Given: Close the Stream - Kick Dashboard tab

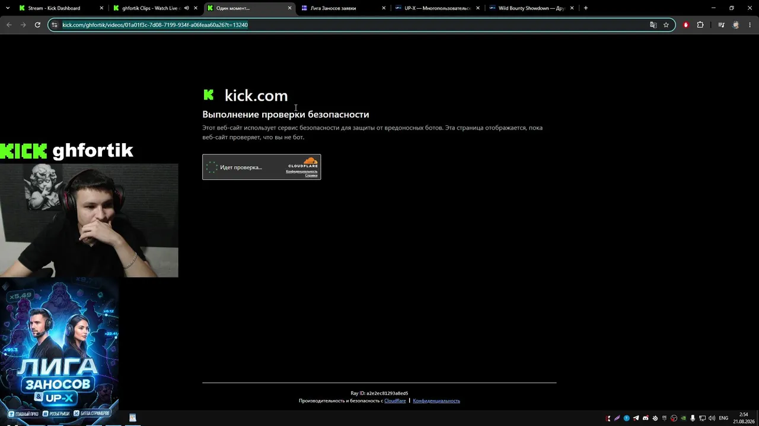Looking at the screenshot, I should pos(101,8).
